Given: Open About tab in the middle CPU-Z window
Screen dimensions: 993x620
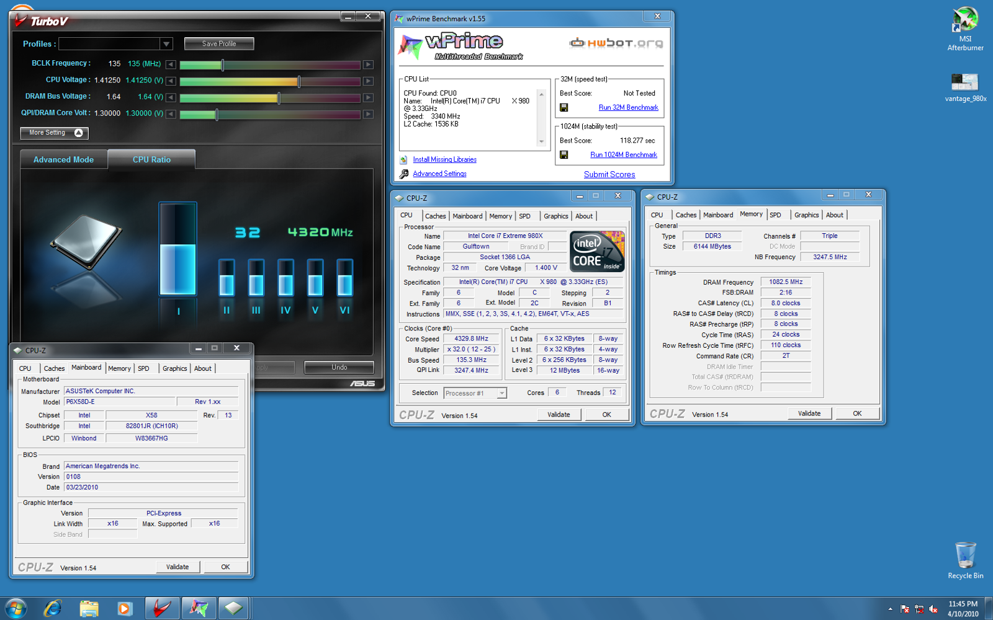Looking at the screenshot, I should pos(584,216).
